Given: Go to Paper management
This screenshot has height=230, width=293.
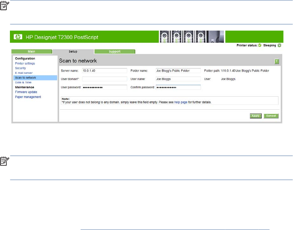Looking at the screenshot, I should (28, 97).
